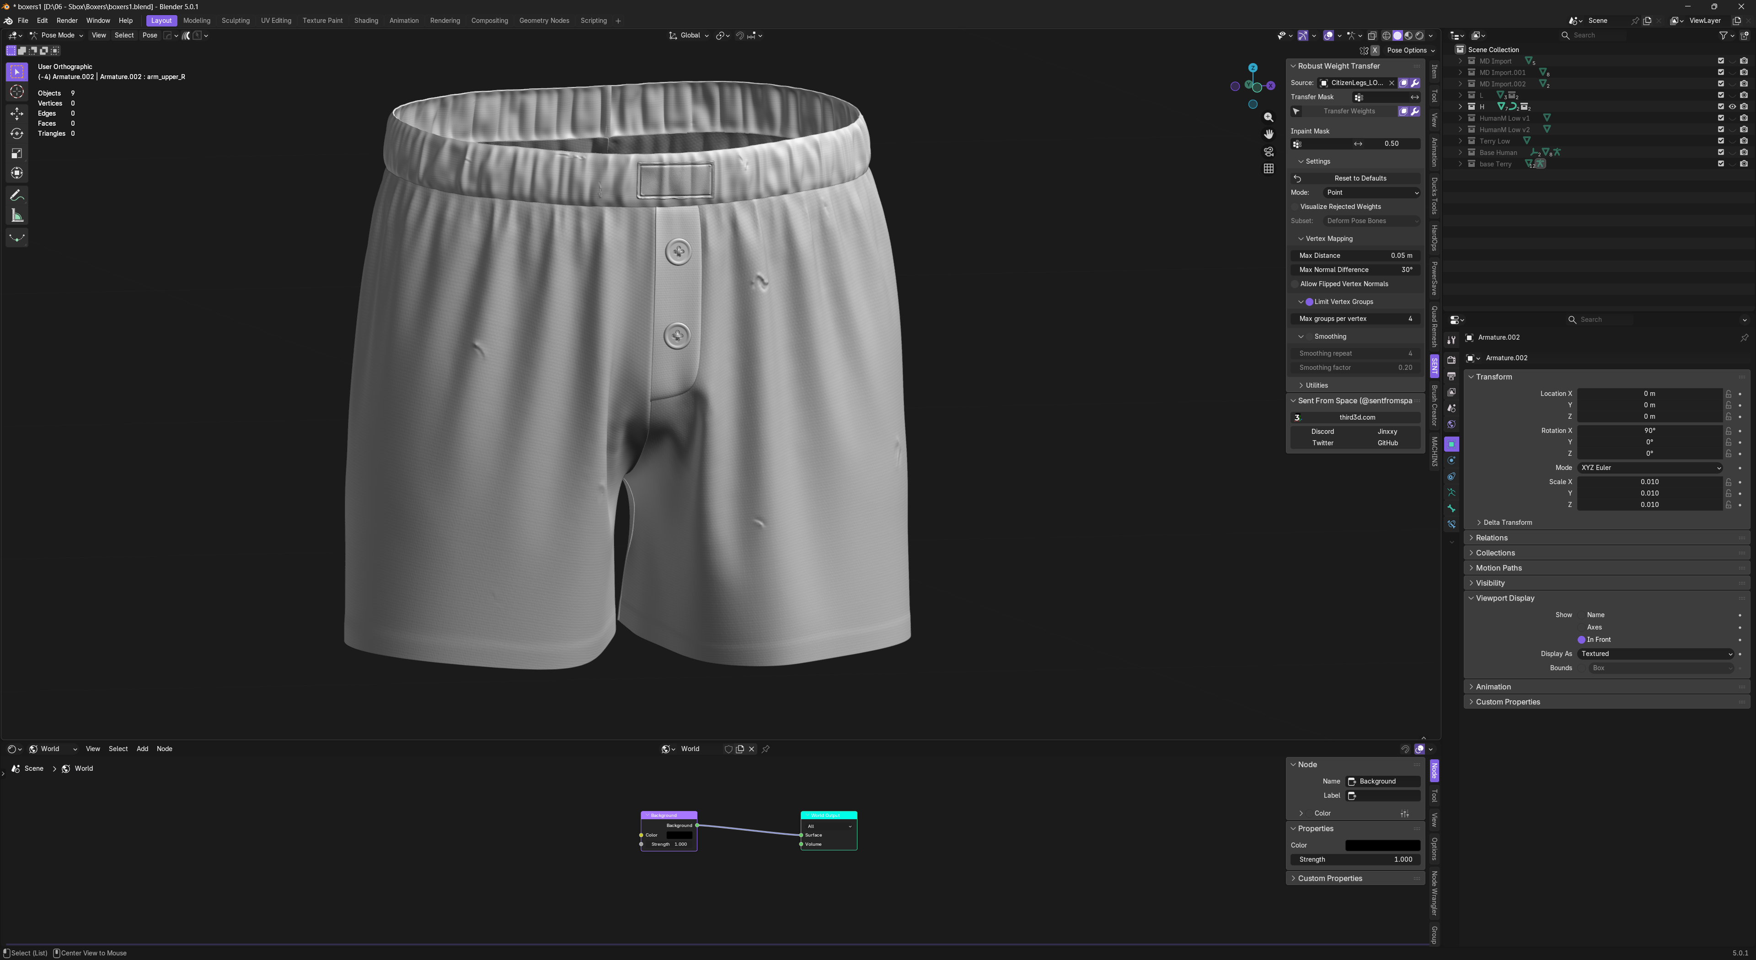Select the Measure tool
The image size is (1756, 960).
tap(17, 216)
